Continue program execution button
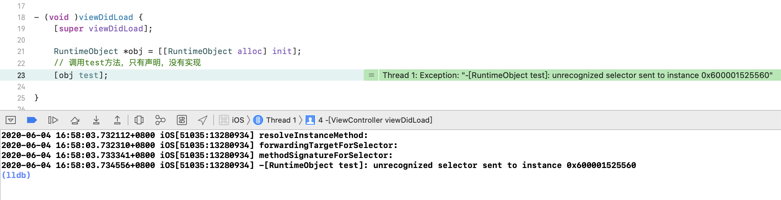 click(53, 120)
